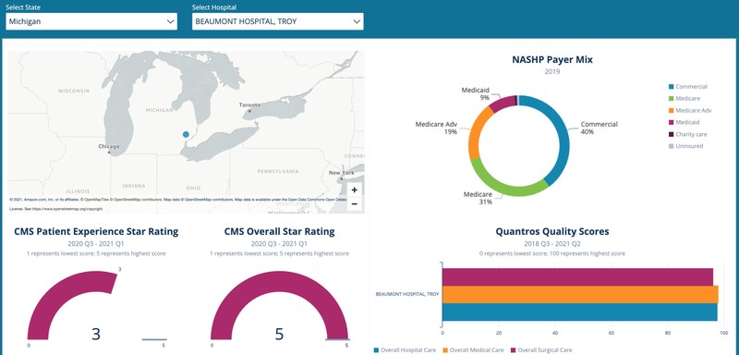Toggle the Charity care legend entry
This screenshot has height=355, width=739.
pos(688,134)
